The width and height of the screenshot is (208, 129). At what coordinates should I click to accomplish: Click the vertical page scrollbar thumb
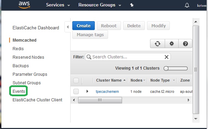[196, 70]
